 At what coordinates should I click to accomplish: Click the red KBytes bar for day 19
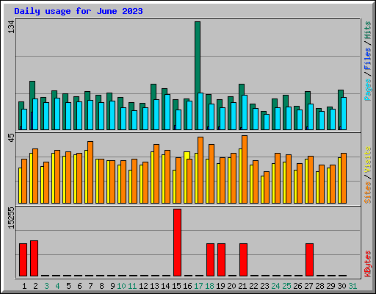tap(221, 259)
